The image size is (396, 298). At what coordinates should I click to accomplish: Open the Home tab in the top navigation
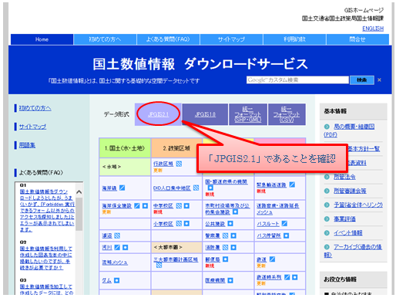42,39
